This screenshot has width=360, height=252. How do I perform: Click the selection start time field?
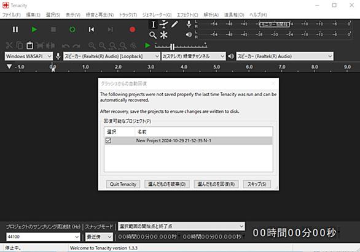point(148,237)
